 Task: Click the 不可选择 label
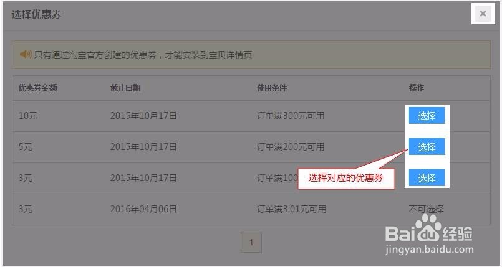pyautogui.click(x=426, y=209)
